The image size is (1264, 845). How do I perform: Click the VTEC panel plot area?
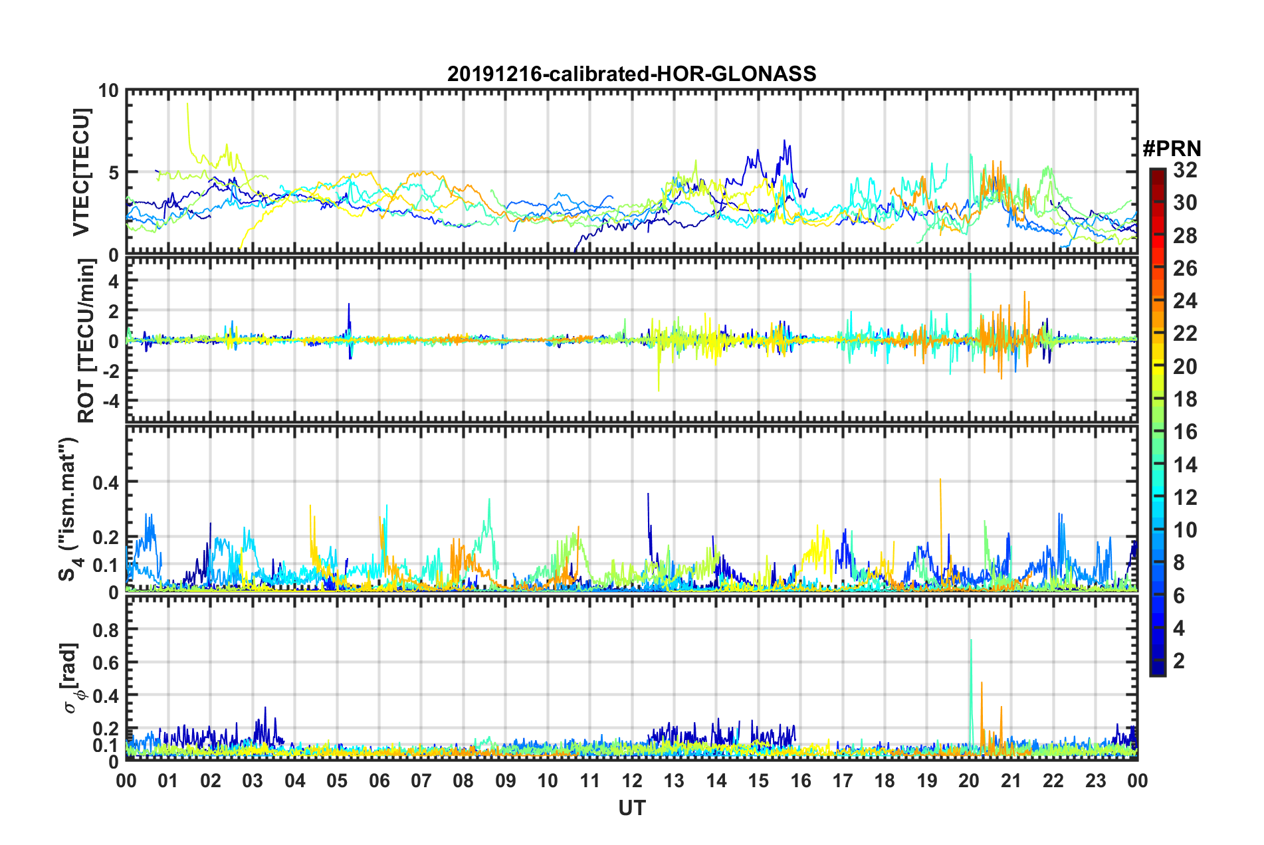(x=632, y=172)
